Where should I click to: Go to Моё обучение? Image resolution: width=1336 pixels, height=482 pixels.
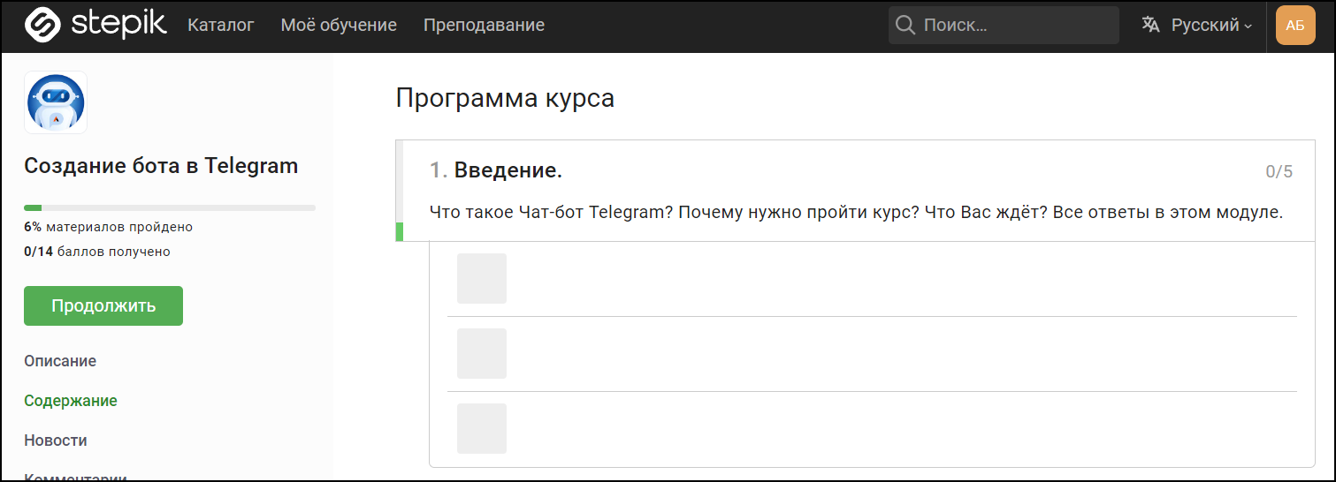(339, 25)
